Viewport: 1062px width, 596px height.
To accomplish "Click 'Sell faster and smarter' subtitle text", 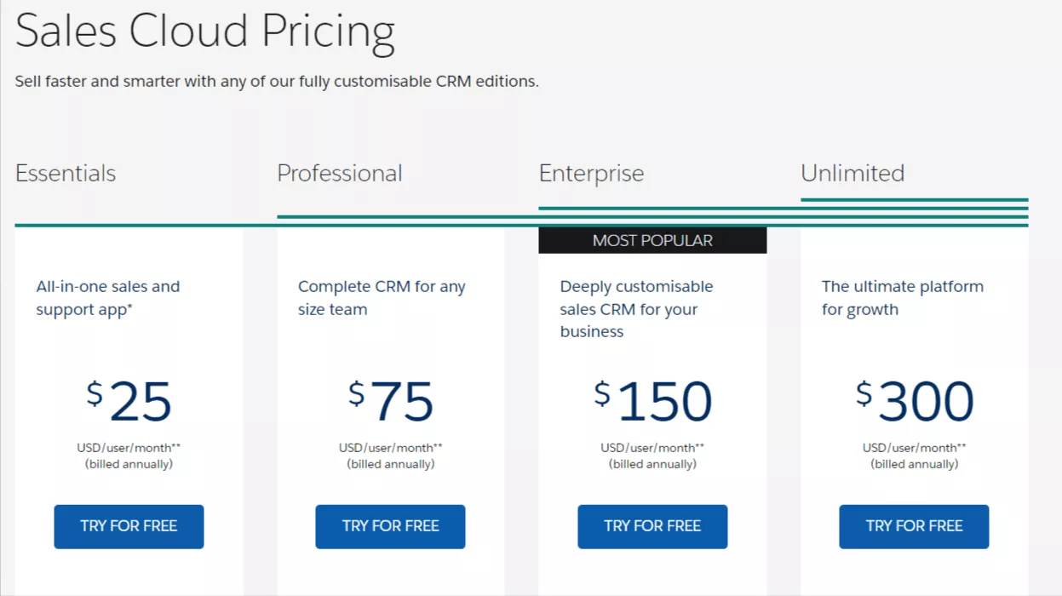I will coord(277,82).
